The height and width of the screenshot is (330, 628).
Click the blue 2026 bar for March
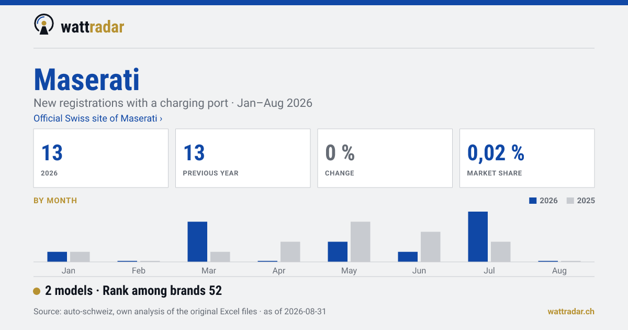[x=197, y=241]
